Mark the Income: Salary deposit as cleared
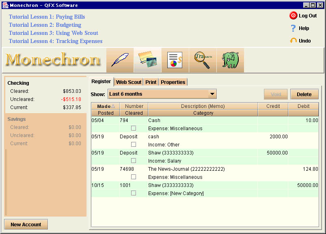 pyautogui.click(x=134, y=161)
